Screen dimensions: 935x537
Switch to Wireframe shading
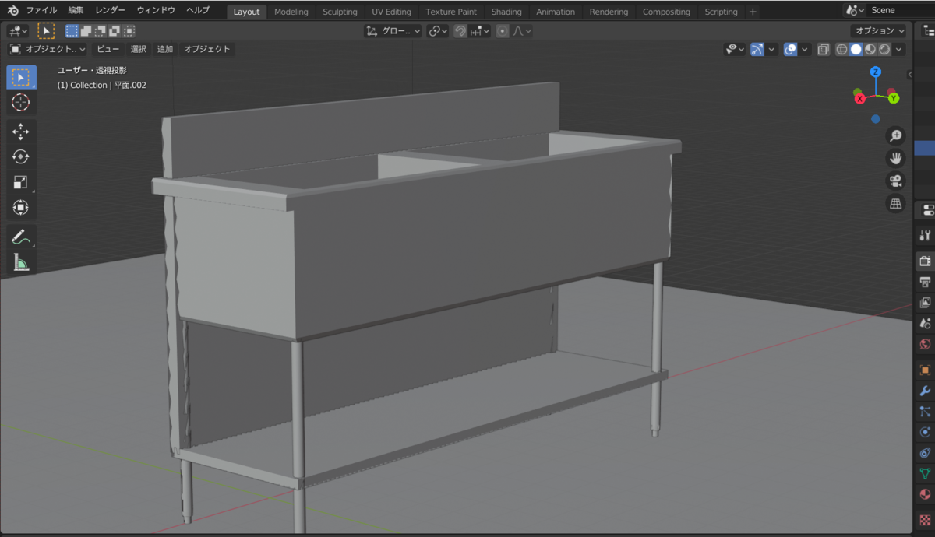pyautogui.click(x=842, y=49)
